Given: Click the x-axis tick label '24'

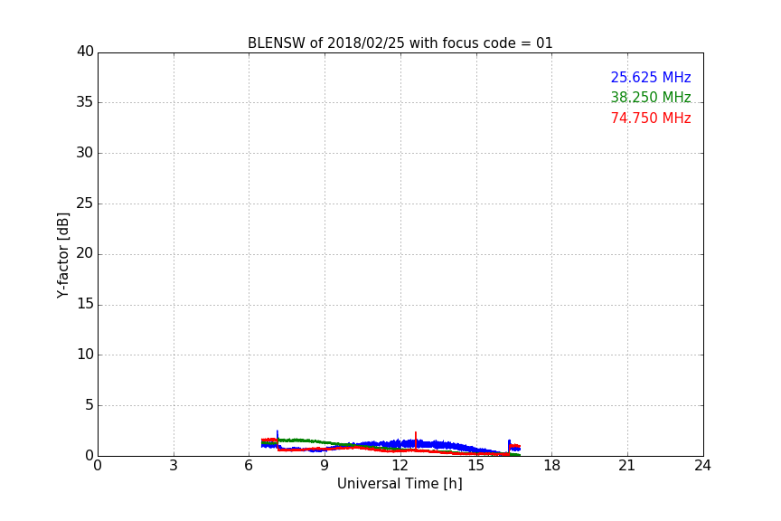Looking at the screenshot, I should tap(702, 466).
